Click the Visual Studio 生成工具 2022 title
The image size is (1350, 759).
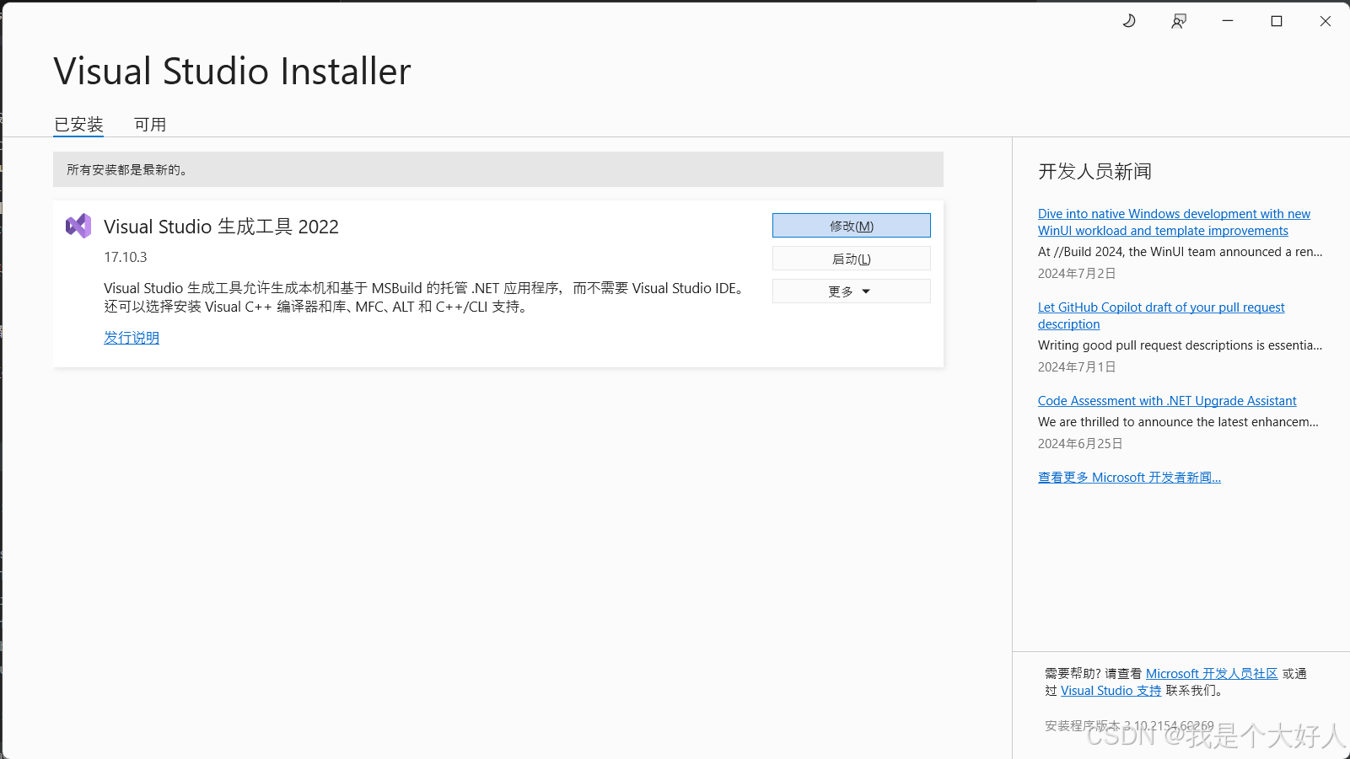[221, 227]
